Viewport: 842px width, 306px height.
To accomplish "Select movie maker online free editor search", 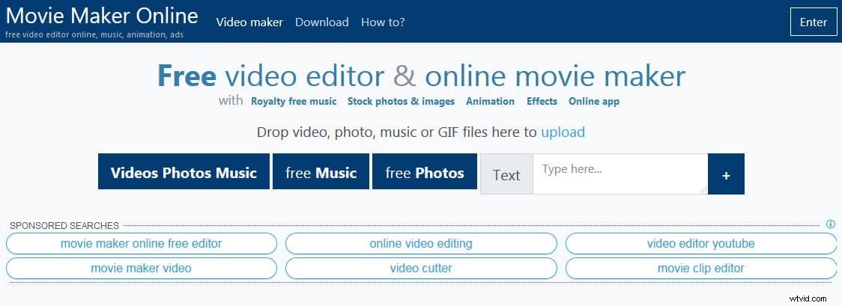I will [142, 244].
